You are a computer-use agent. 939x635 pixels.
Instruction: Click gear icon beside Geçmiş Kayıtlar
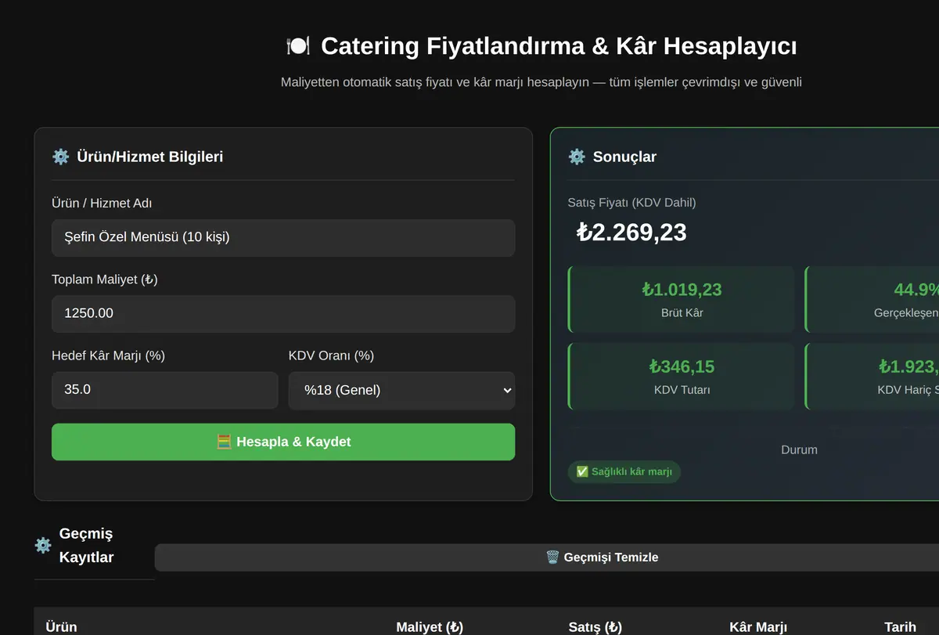[43, 546]
